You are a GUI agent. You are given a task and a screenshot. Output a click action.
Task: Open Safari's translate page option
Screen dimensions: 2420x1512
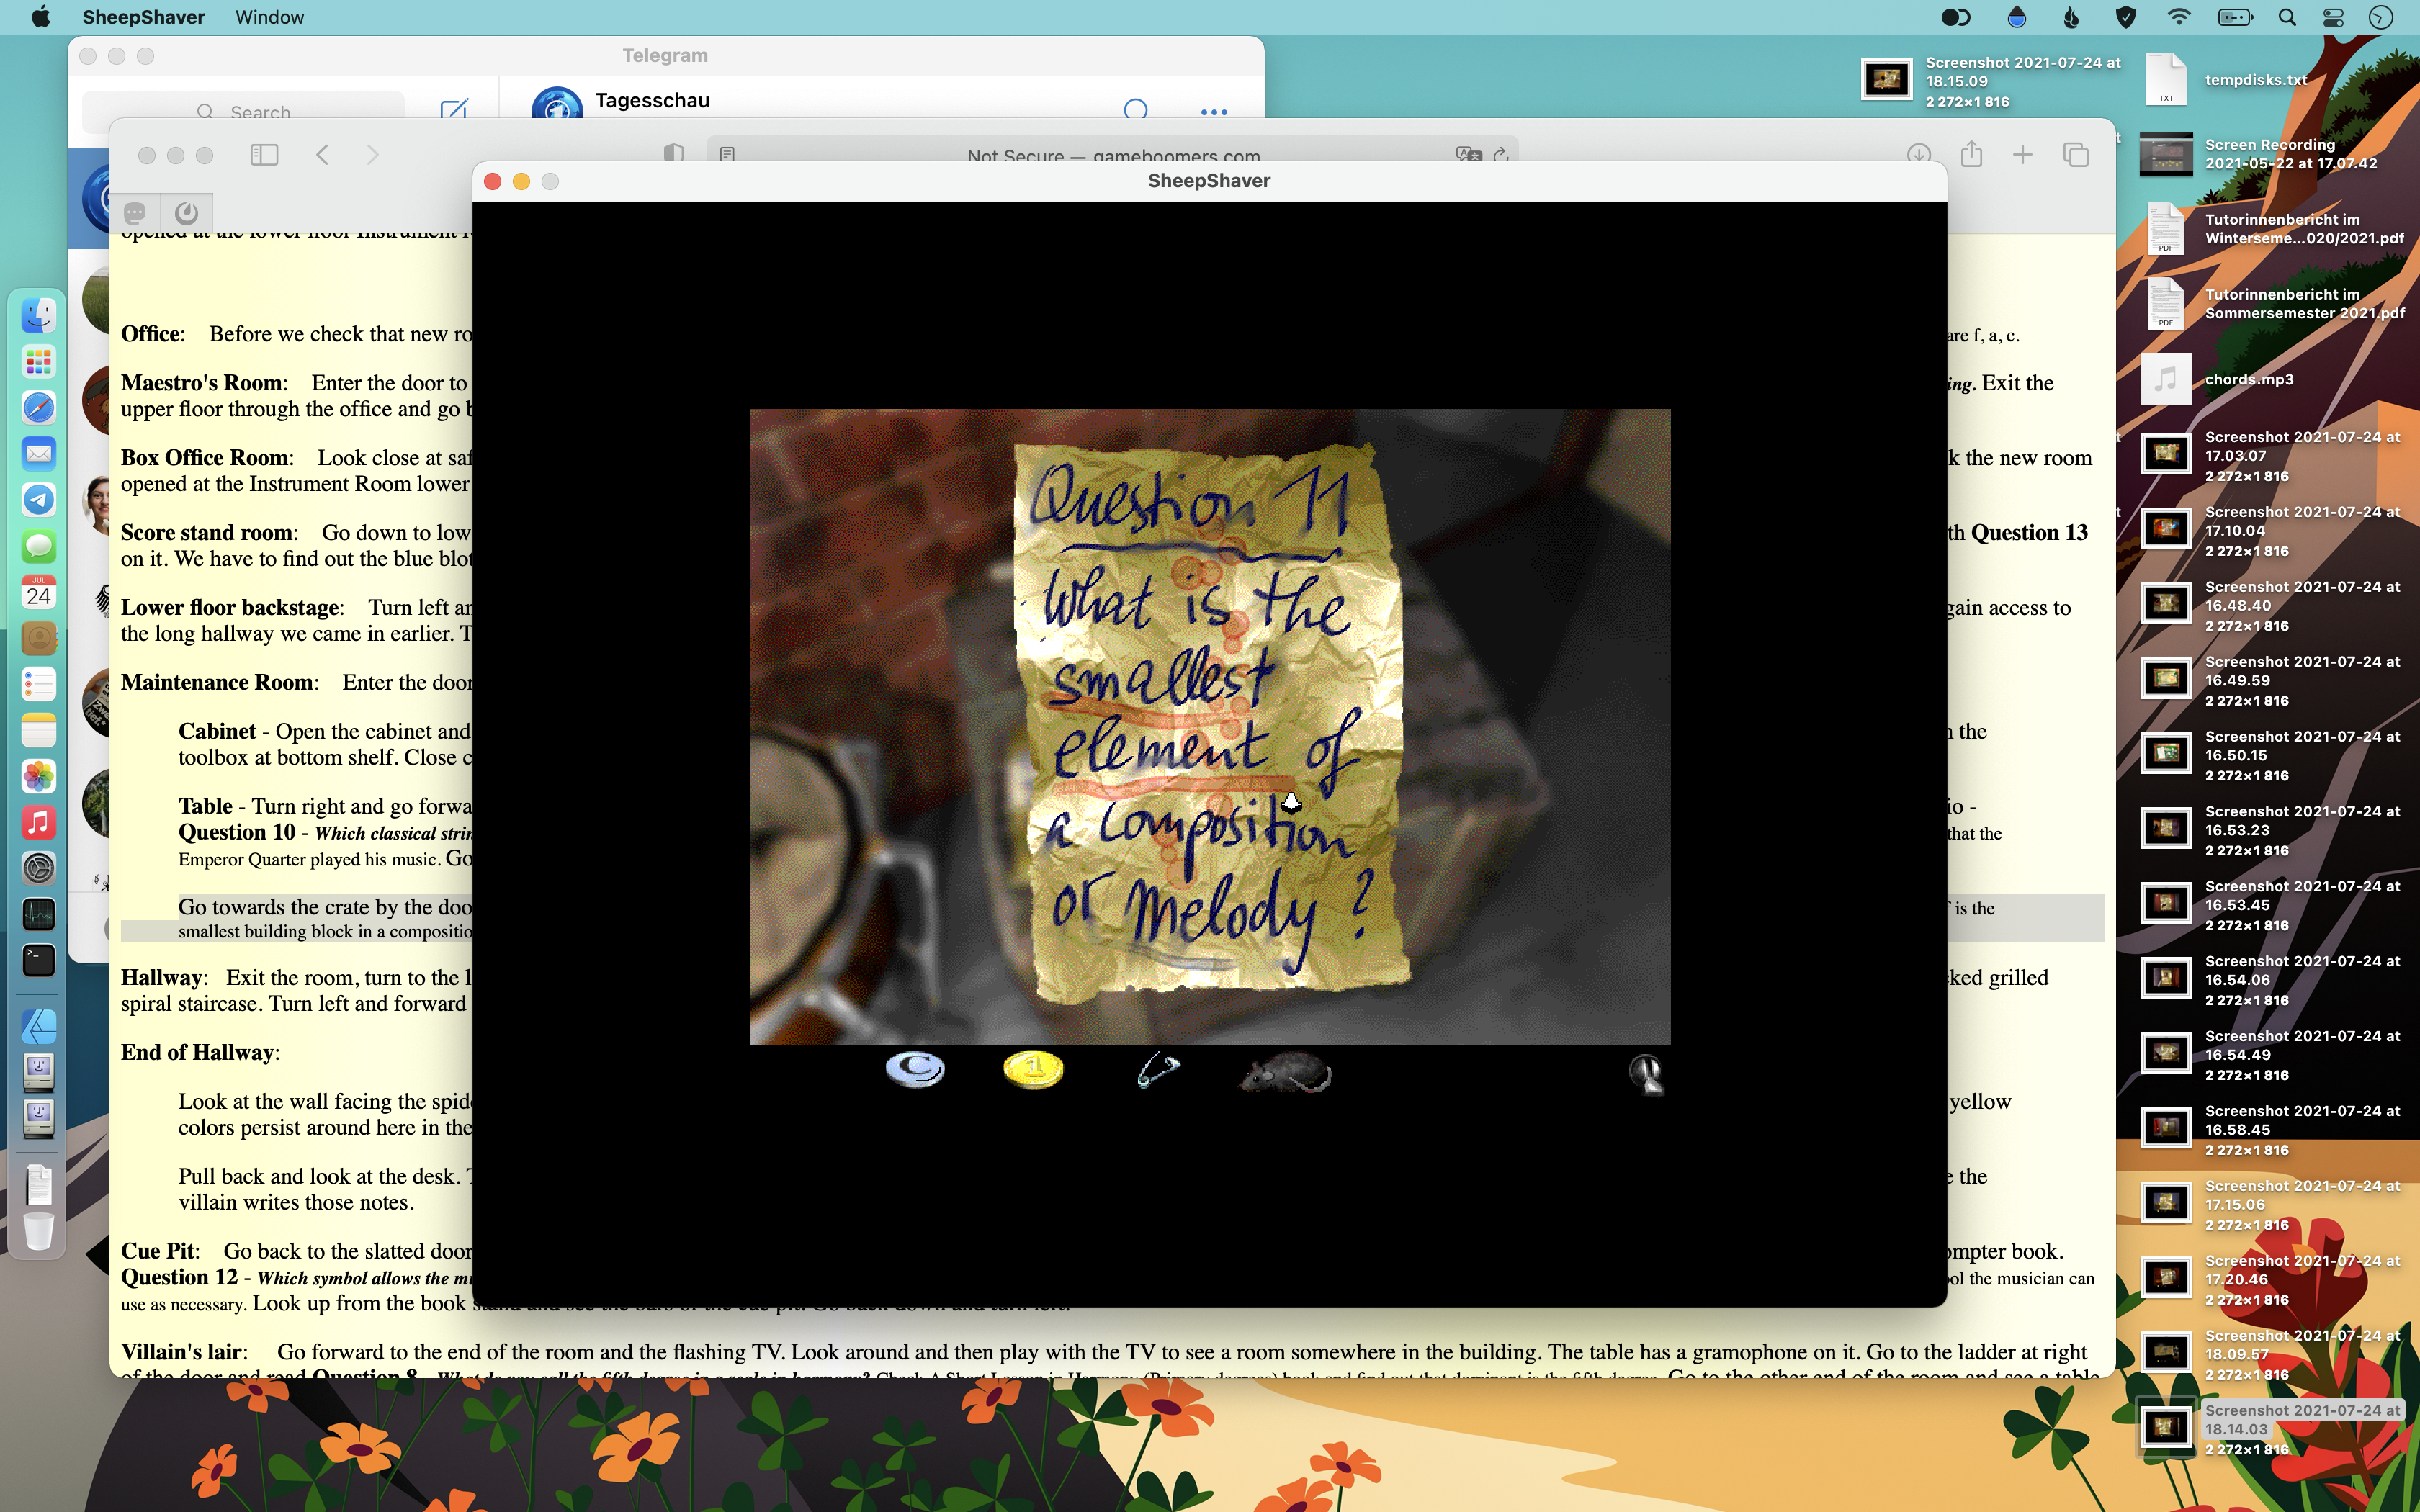(x=1468, y=155)
